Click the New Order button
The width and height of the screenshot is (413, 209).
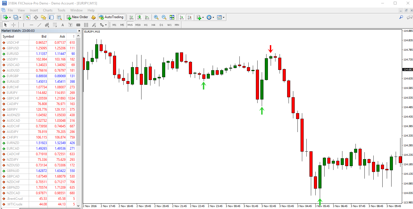point(78,17)
